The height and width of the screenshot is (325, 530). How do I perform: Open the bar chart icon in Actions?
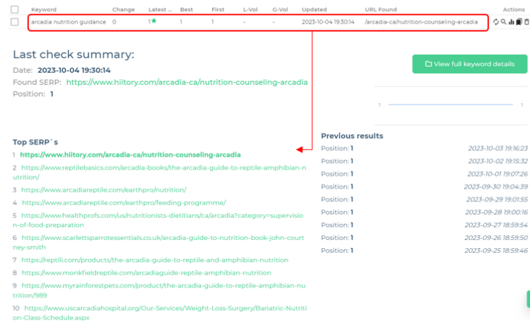pos(511,22)
